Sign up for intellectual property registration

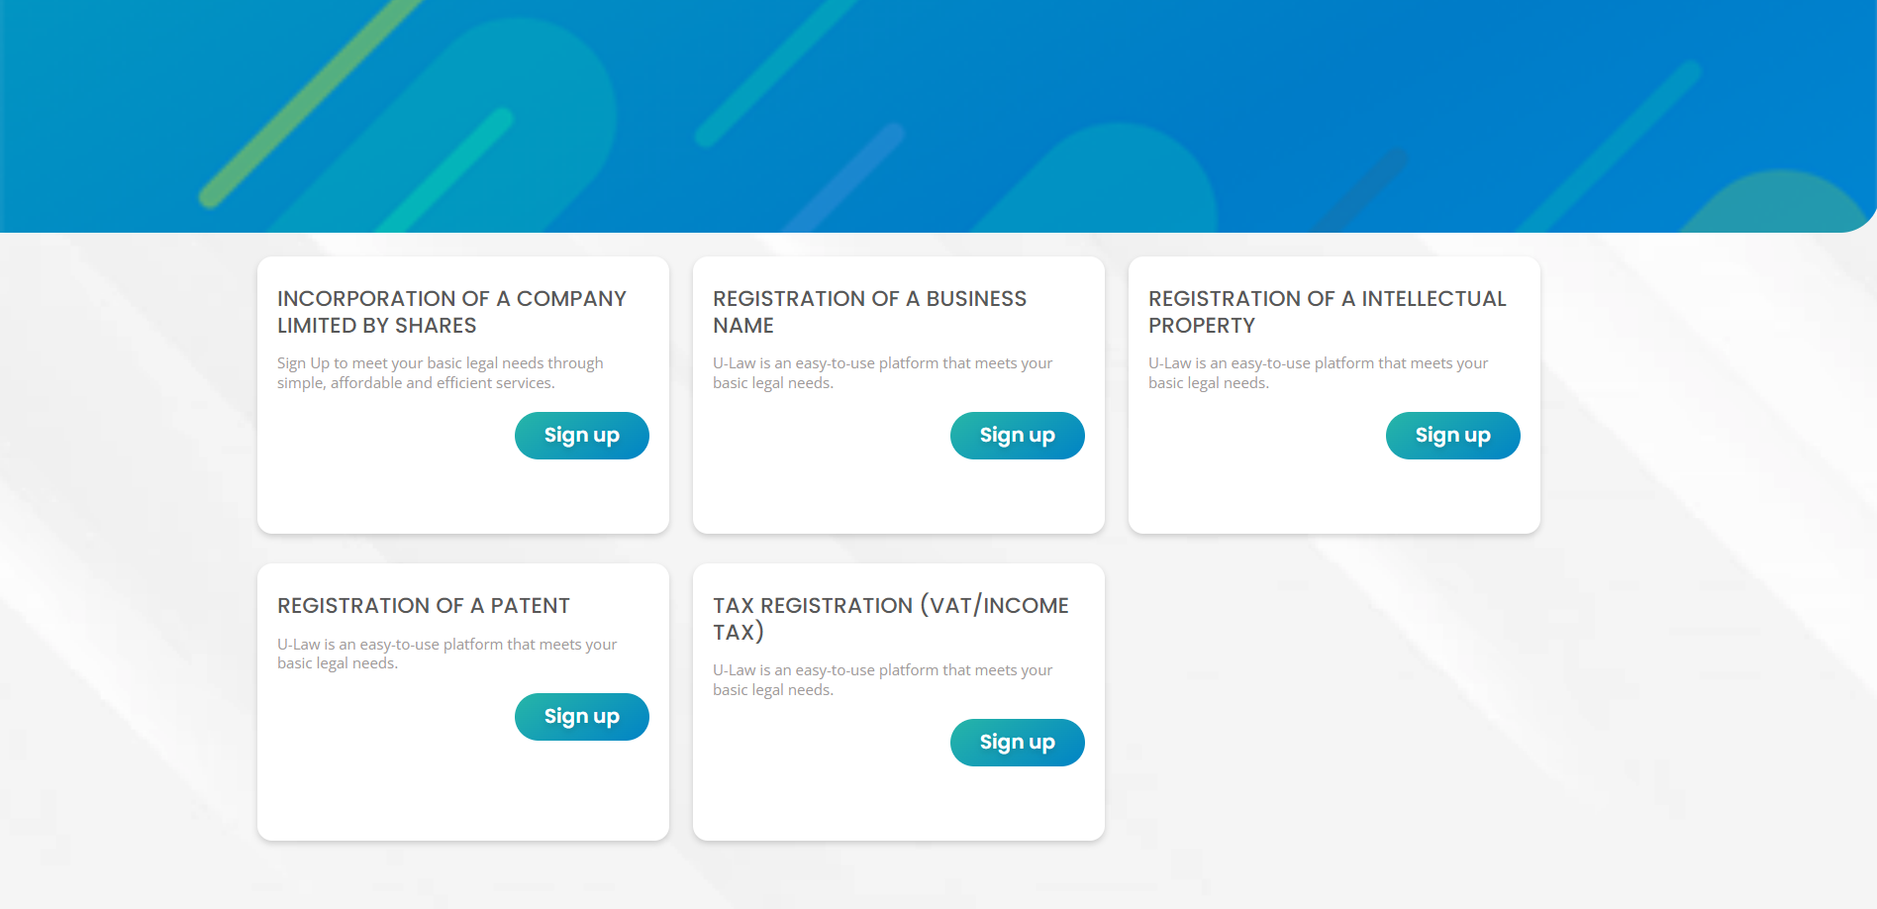coord(1452,436)
